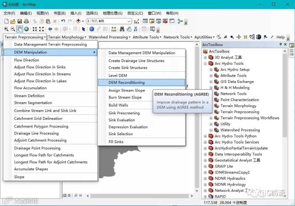Open the Create Viewer Window icon

152,29
